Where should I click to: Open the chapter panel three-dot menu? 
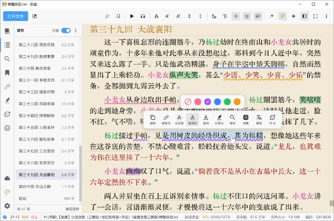76,30
